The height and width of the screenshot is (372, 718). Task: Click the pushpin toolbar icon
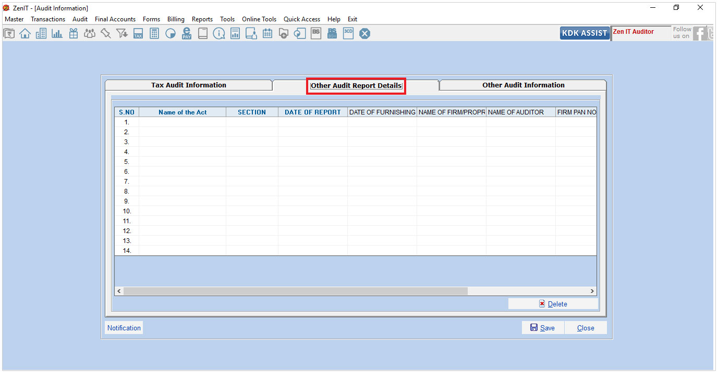point(106,34)
